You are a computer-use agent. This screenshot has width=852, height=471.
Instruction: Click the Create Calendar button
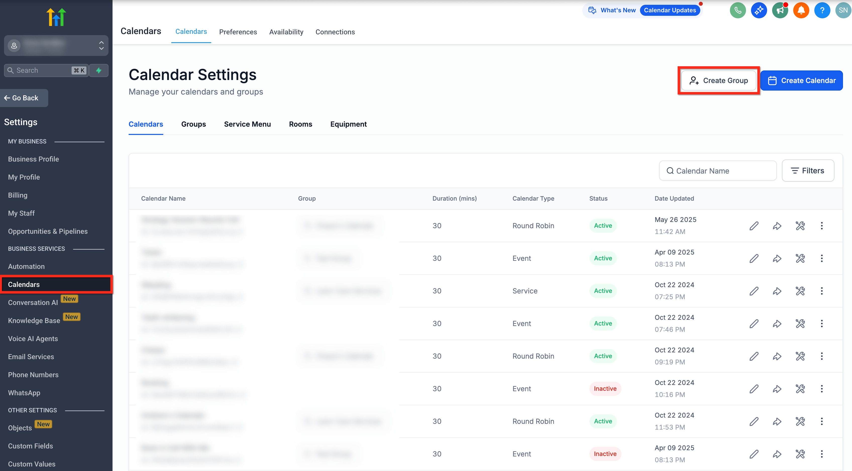pos(801,81)
